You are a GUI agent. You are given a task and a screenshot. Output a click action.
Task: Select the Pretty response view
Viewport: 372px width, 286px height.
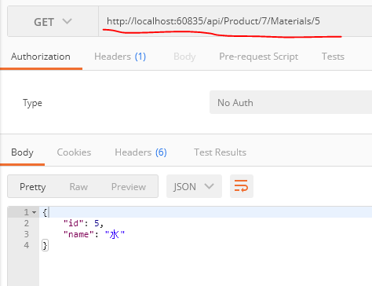pos(33,187)
